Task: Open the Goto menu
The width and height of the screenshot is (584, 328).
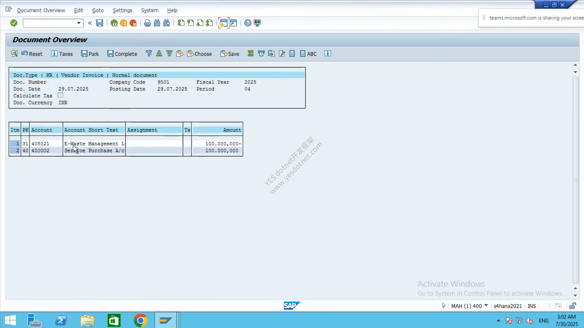Action: click(x=98, y=10)
